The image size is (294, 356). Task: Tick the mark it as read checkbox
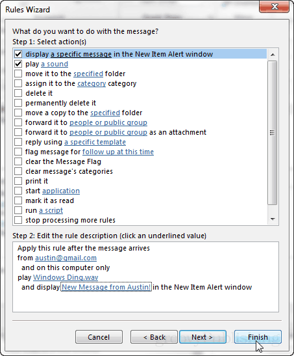coord(18,200)
